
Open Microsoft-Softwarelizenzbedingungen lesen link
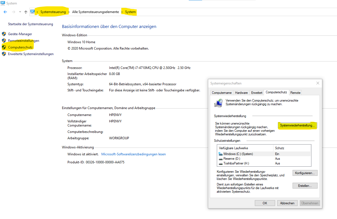[x=134, y=154]
